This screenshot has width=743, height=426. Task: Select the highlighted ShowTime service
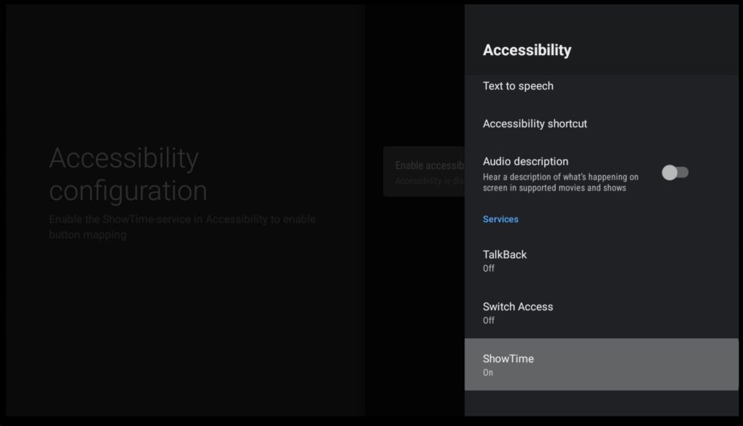(x=601, y=364)
